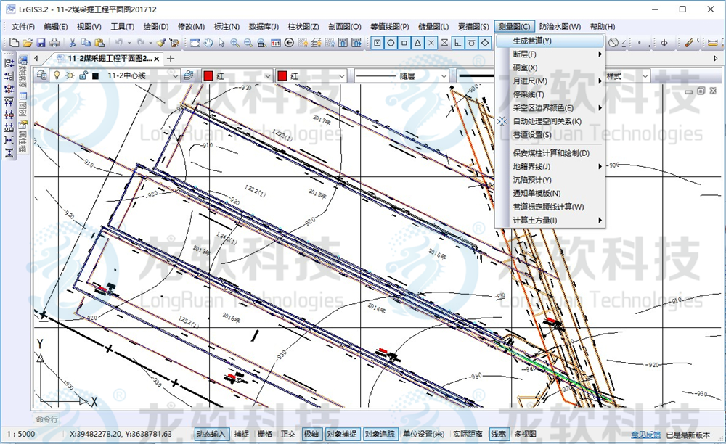Enable 正交 ortho mode

(x=288, y=434)
